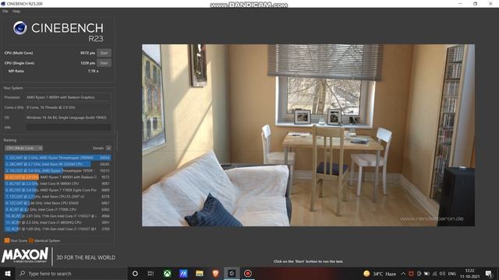Click the Identical System legend swatch

(x=31, y=240)
